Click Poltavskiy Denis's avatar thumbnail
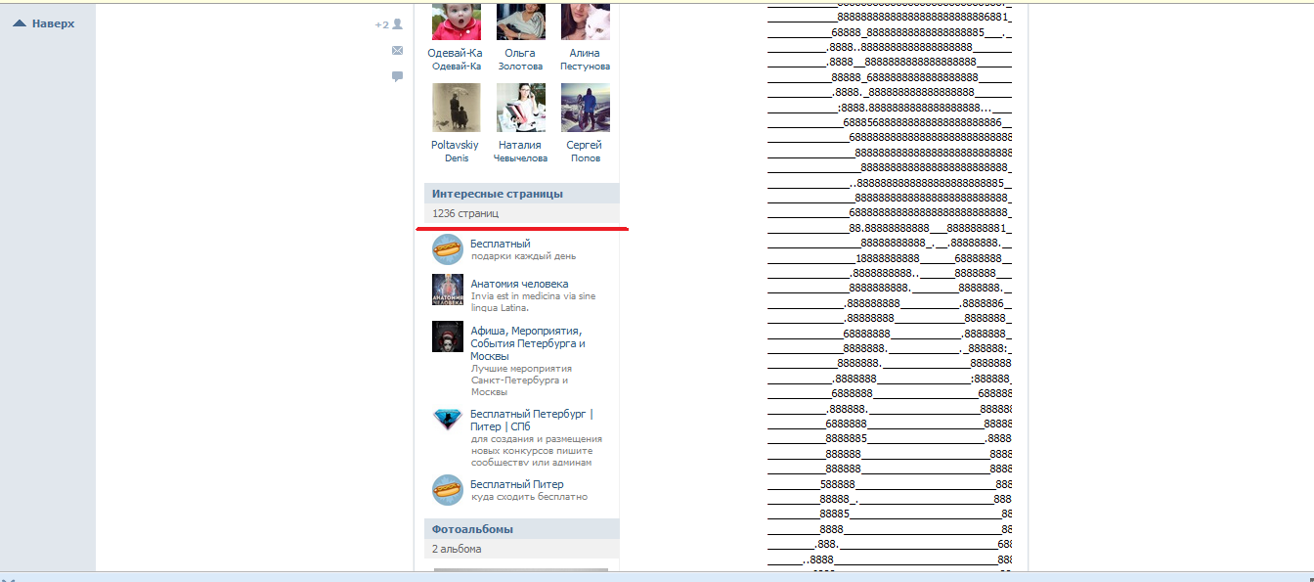The image size is (1314, 582). pyautogui.click(x=457, y=108)
